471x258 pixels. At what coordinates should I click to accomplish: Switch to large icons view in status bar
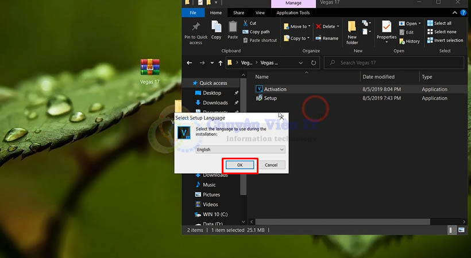[x=462, y=230]
